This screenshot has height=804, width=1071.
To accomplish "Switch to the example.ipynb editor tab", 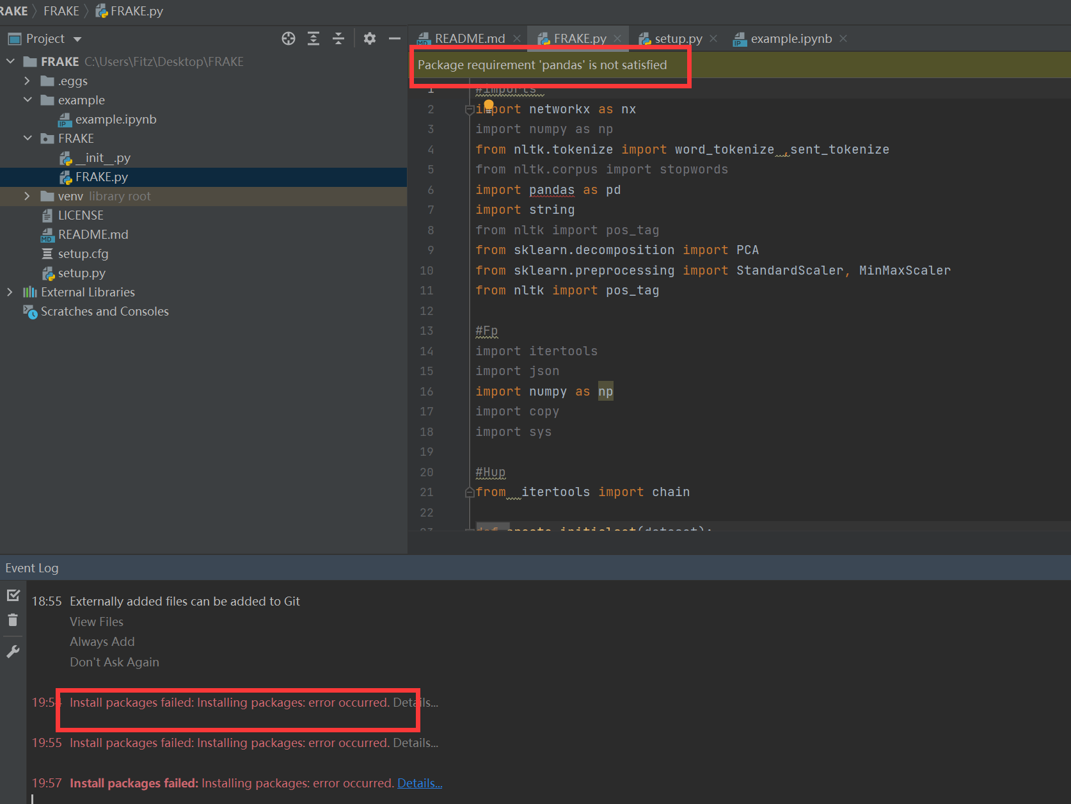I will (x=791, y=38).
